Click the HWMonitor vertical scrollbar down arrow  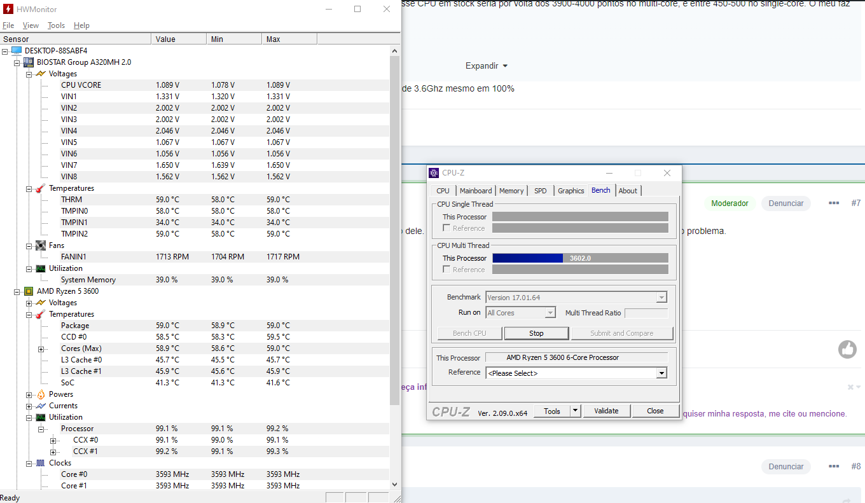coord(395,485)
